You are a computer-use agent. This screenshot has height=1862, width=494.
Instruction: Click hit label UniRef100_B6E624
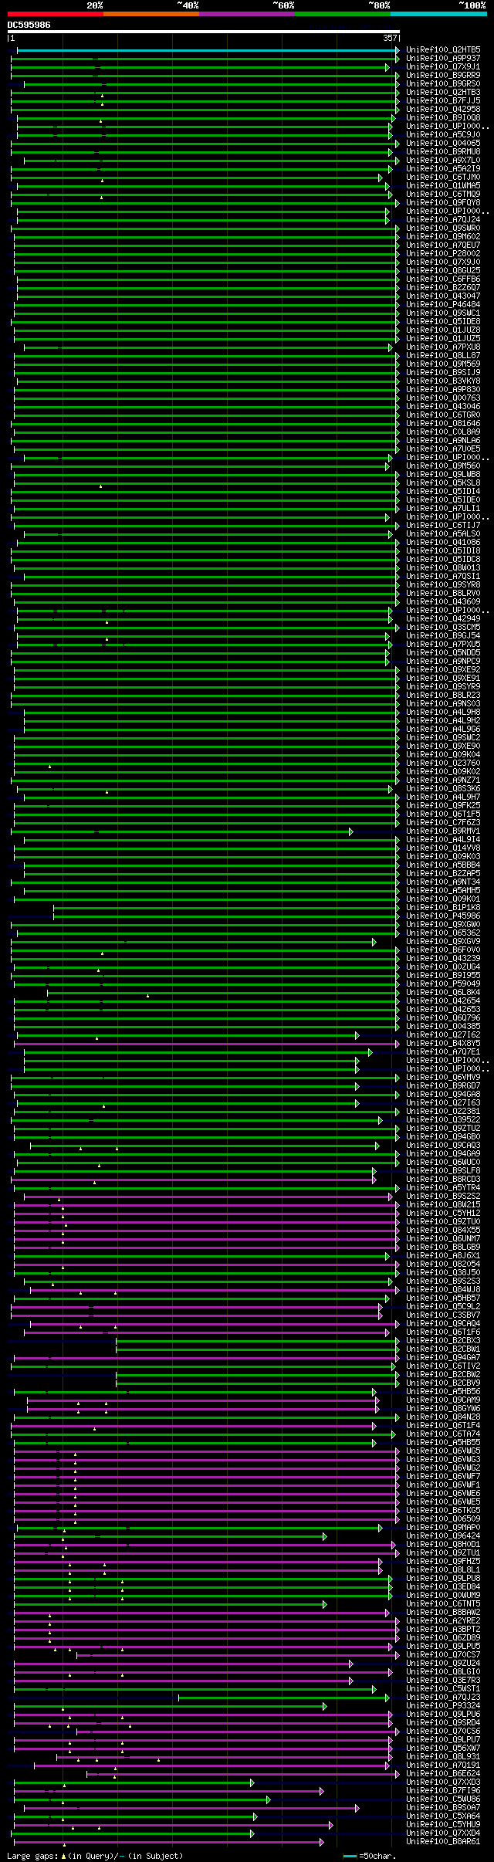coord(443,1774)
